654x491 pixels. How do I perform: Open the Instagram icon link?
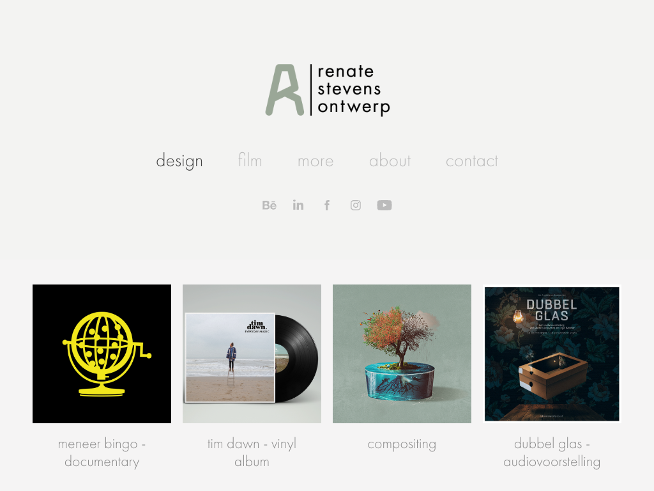click(355, 205)
